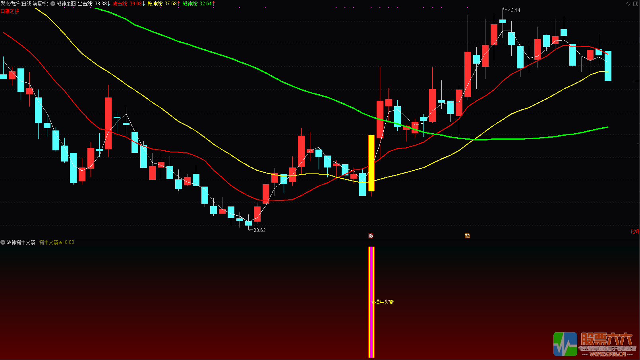Click the 擒牛火箭 signal bar in sub-chart
This screenshot has height=360, width=640.
pyautogui.click(x=371, y=302)
